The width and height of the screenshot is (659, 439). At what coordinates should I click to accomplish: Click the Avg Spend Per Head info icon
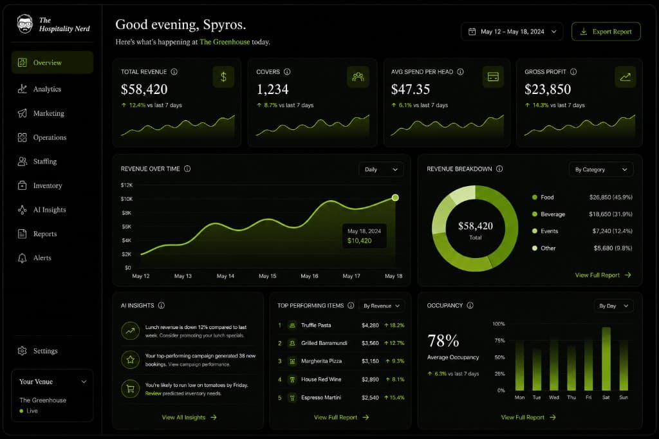pos(460,72)
